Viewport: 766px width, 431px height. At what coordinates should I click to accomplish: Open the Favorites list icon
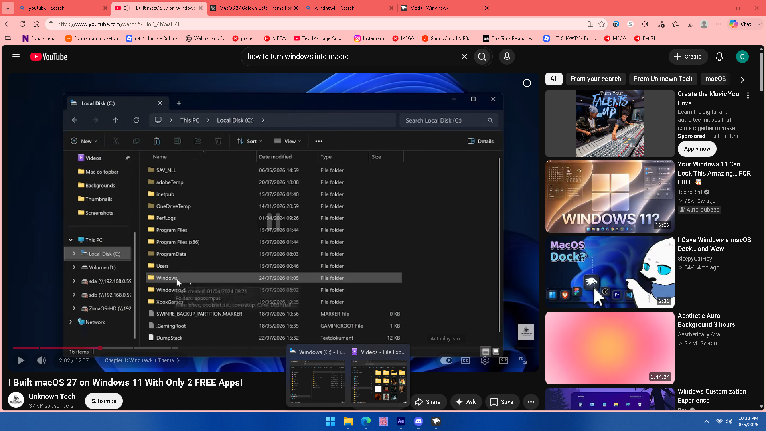pyautogui.click(x=675, y=24)
